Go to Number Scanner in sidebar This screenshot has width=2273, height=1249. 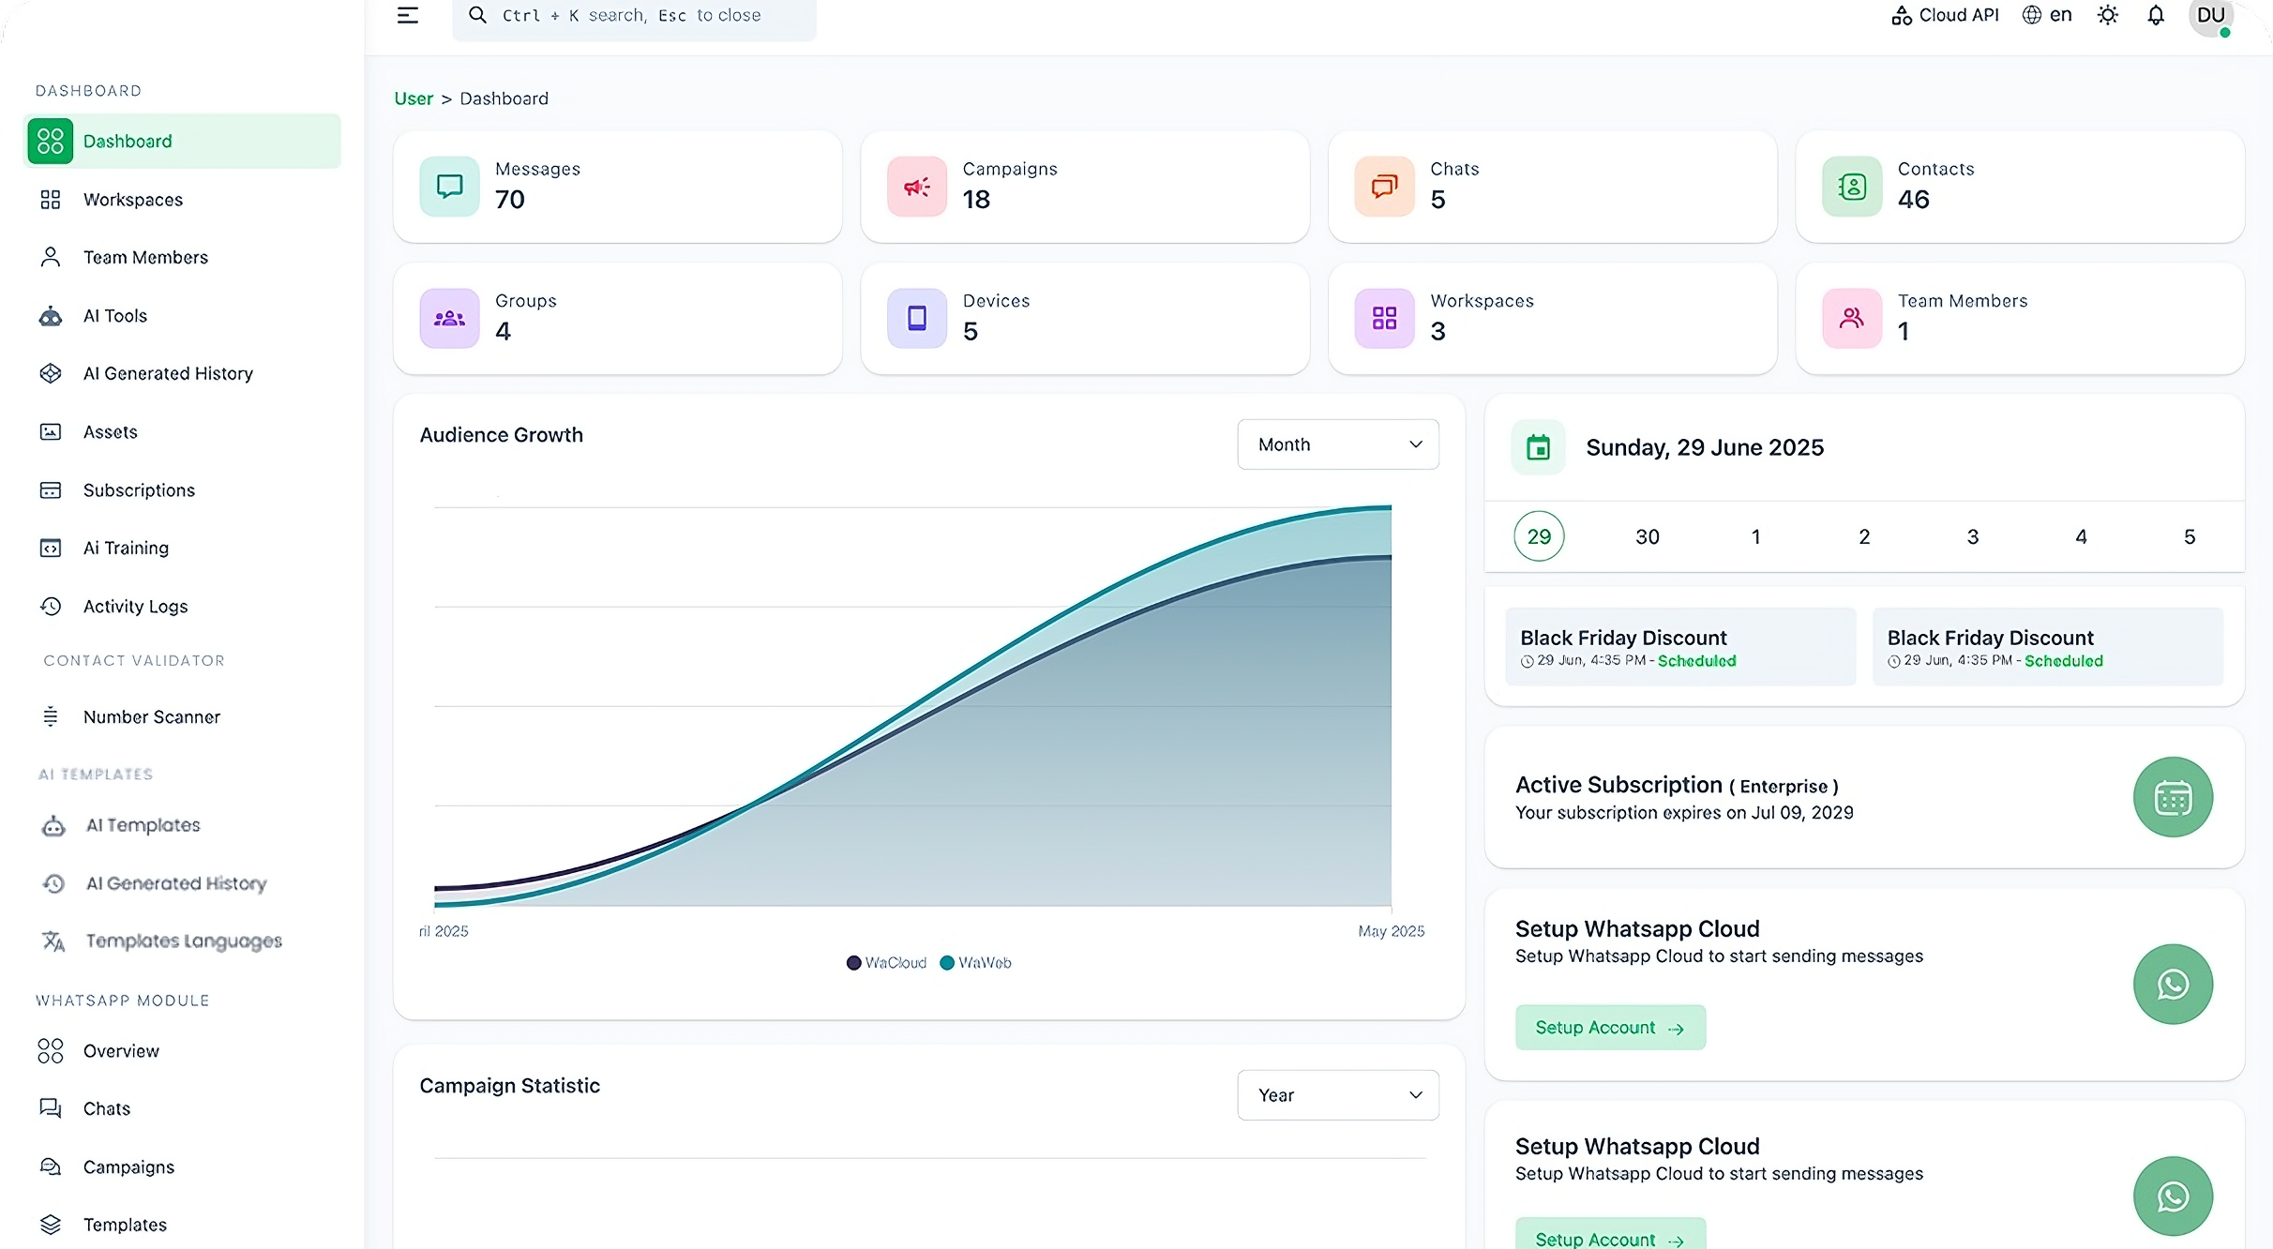[151, 717]
